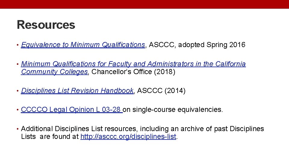Click the bullet dot before 'CCCCO Legal Opinion'
Image resolution: width=289 pixels, height=162 pixels.
[x=18, y=110]
